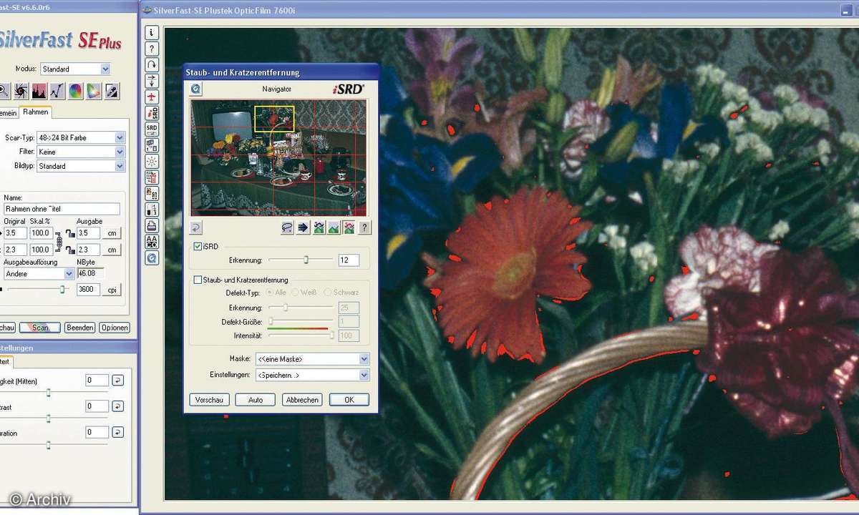Click the reset arrow below the navigator
Image resolution: width=859 pixels, height=515 pixels.
click(x=195, y=227)
